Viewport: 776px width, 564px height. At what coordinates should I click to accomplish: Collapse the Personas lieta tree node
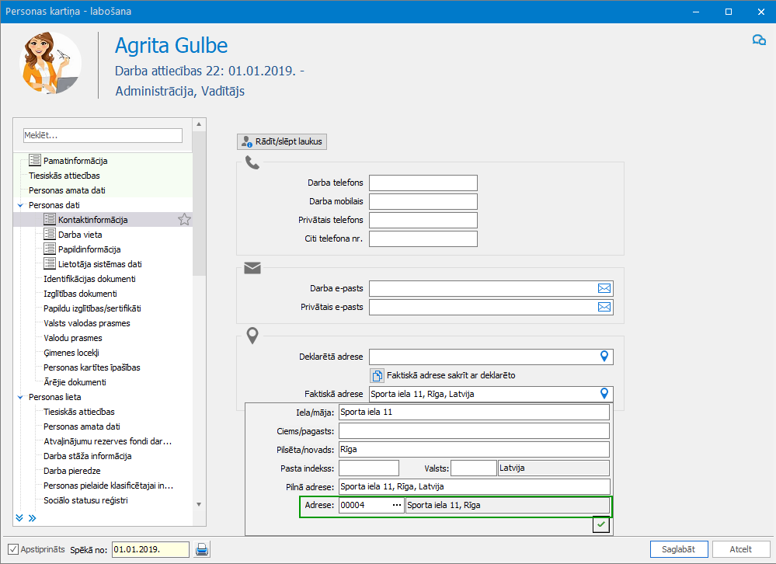pyautogui.click(x=20, y=397)
